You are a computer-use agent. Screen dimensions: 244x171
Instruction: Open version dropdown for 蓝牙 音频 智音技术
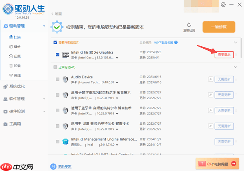117,114
